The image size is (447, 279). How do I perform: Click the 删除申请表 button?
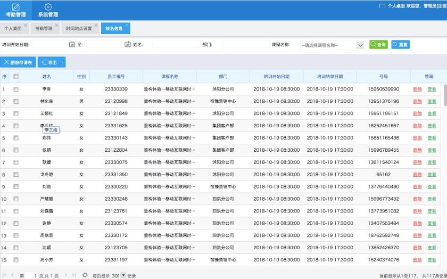(x=18, y=62)
